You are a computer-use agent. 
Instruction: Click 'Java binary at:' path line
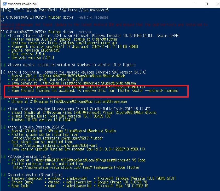(74, 83)
